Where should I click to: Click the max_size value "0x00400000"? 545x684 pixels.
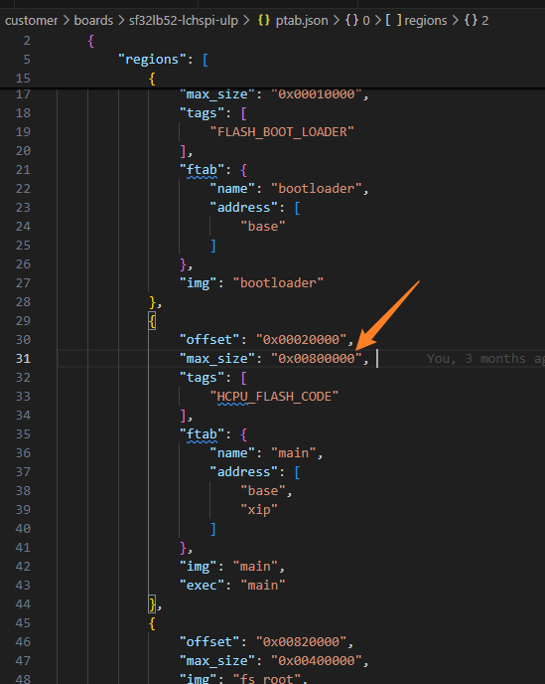click(317, 661)
